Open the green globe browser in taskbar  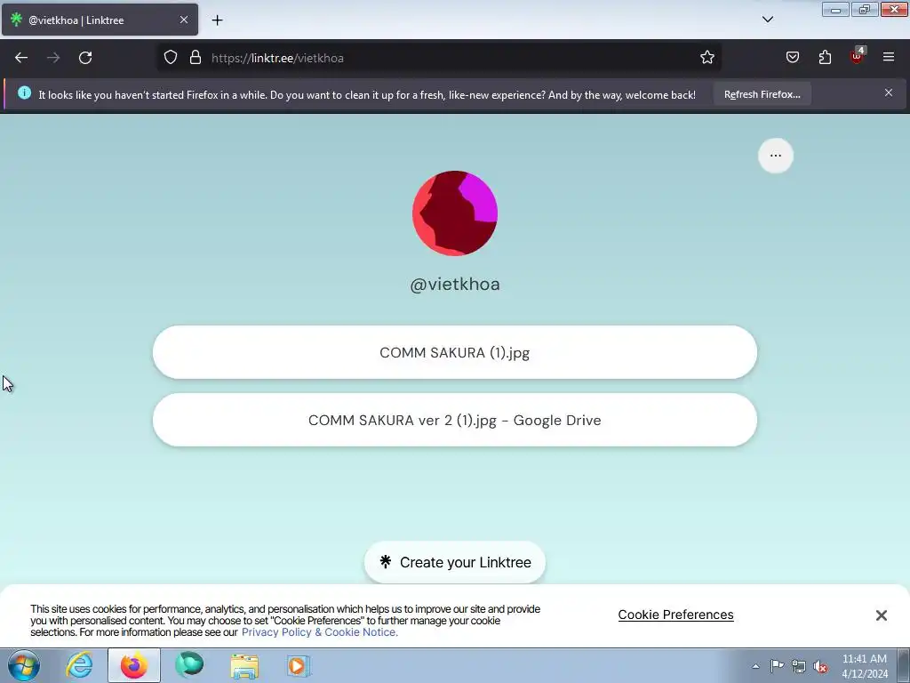189,665
